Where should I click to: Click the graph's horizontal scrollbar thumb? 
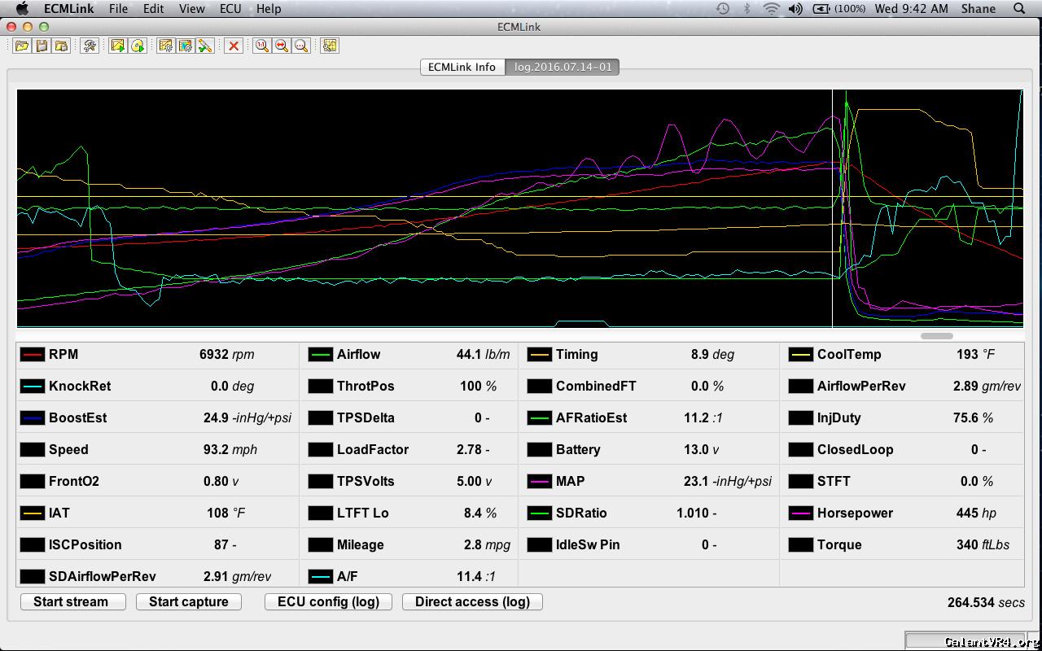(x=936, y=335)
